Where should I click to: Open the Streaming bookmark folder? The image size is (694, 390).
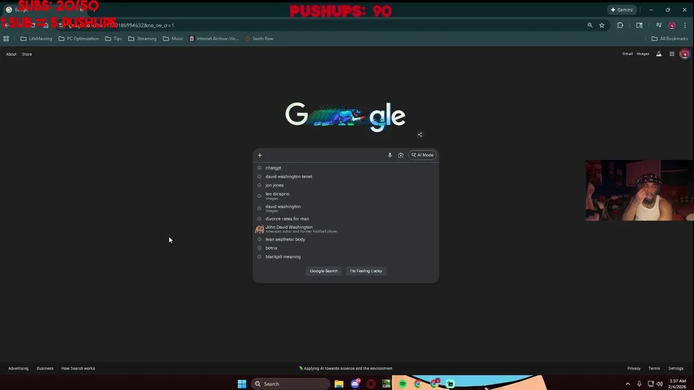(142, 38)
